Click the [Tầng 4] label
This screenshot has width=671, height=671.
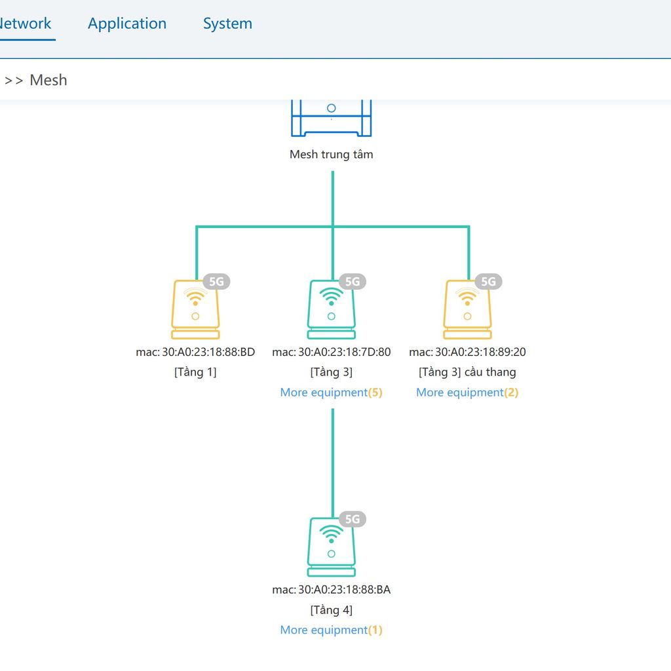pos(332,610)
